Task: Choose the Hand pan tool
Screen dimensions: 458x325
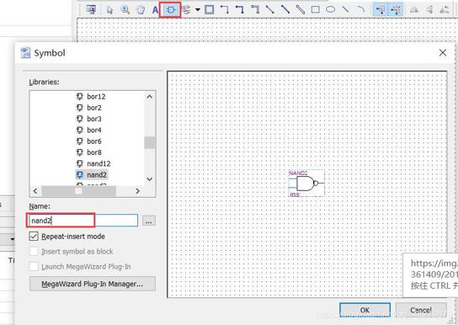Action: [x=141, y=10]
